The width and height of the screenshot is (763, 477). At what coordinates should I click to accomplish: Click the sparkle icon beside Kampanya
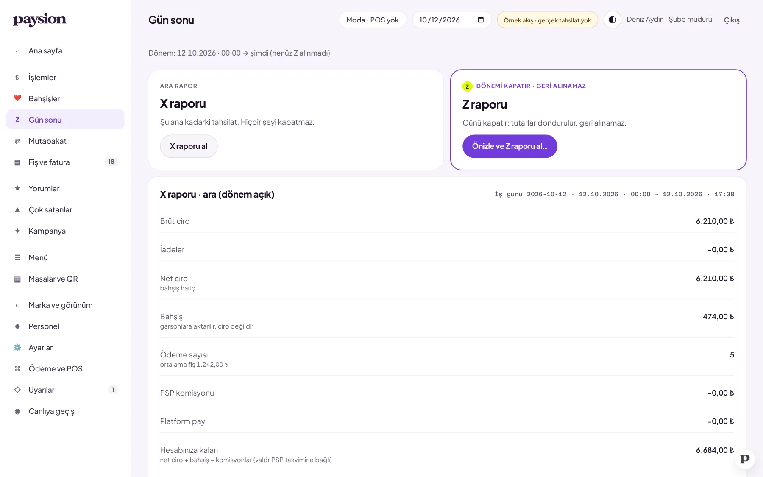tap(17, 231)
